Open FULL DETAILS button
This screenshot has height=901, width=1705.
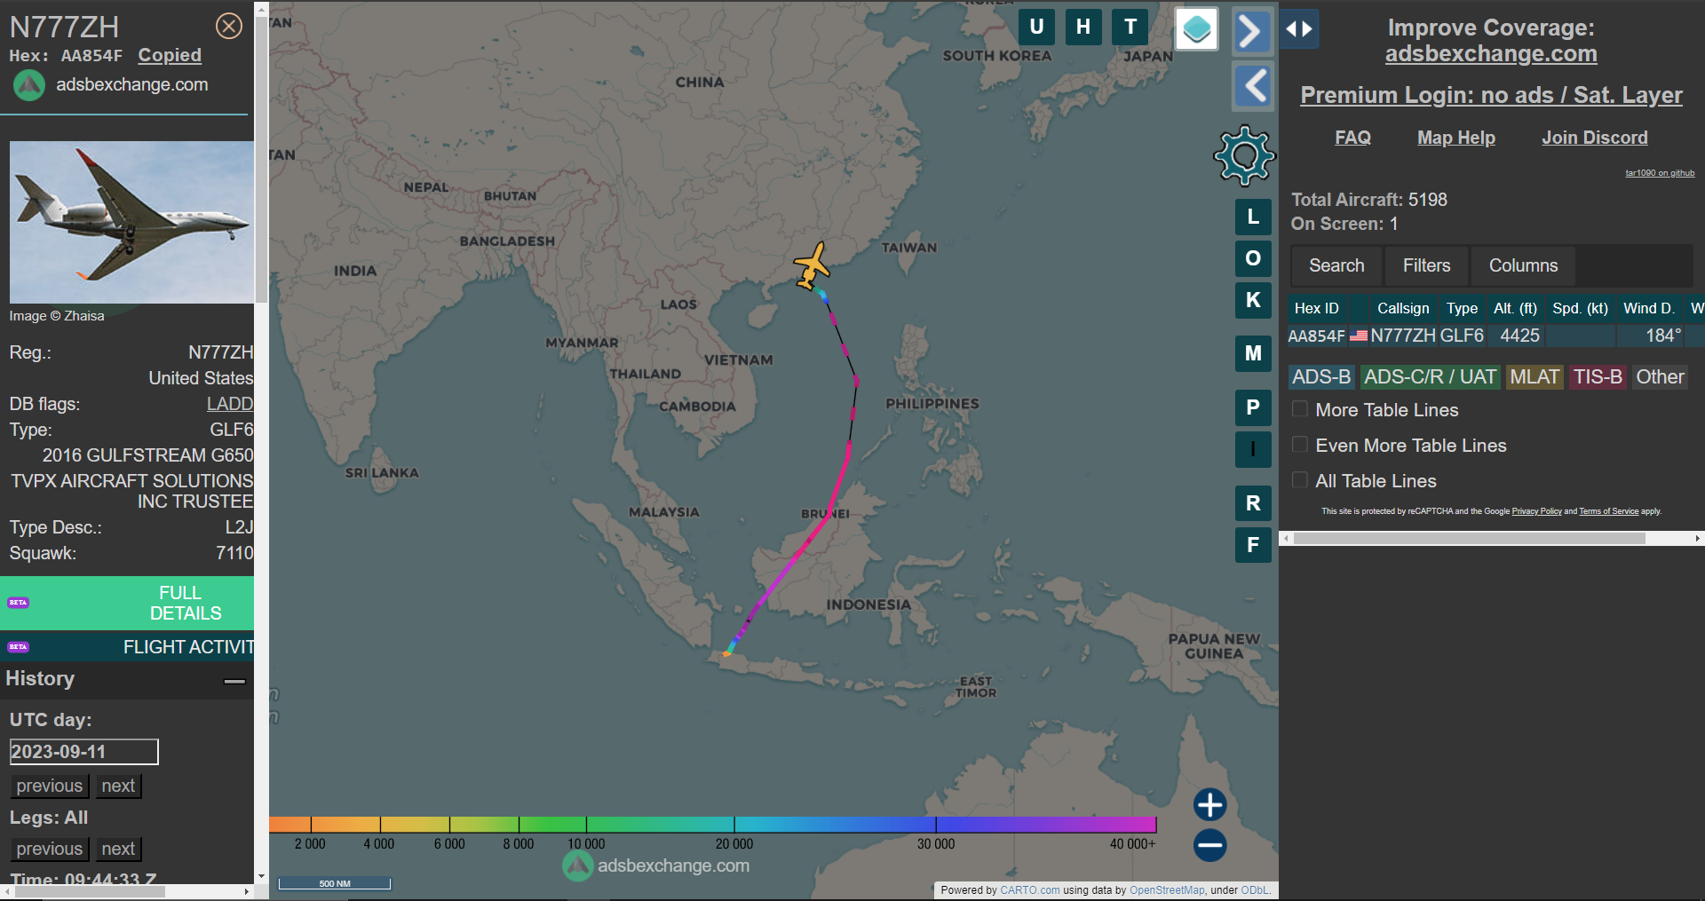[127, 603]
